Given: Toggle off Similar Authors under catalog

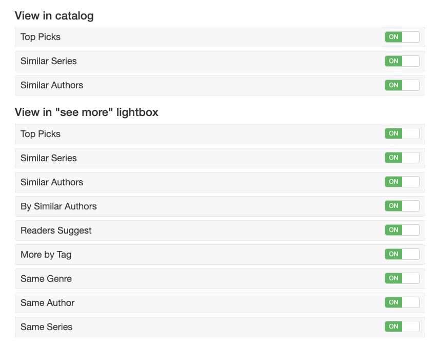Looking at the screenshot, I should [x=402, y=85].
